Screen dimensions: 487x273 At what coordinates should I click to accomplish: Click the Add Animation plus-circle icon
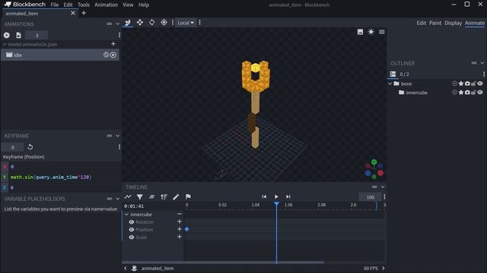(7, 36)
